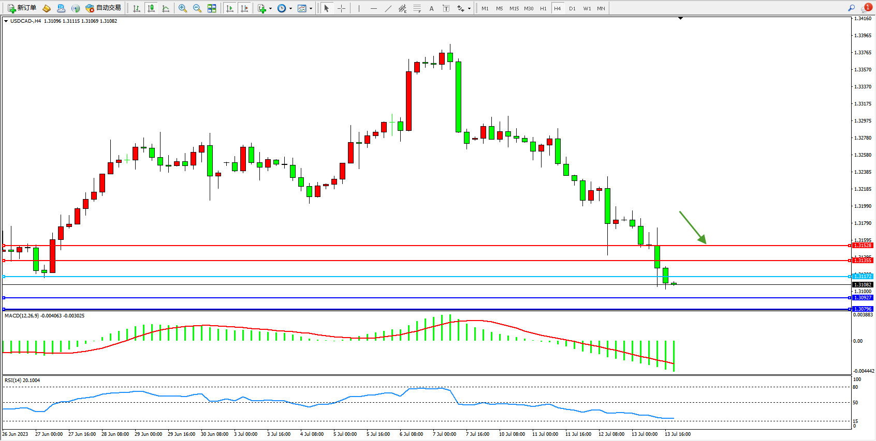Pick the Fibonacci retracement tool
The height and width of the screenshot is (441, 876).
417,8
